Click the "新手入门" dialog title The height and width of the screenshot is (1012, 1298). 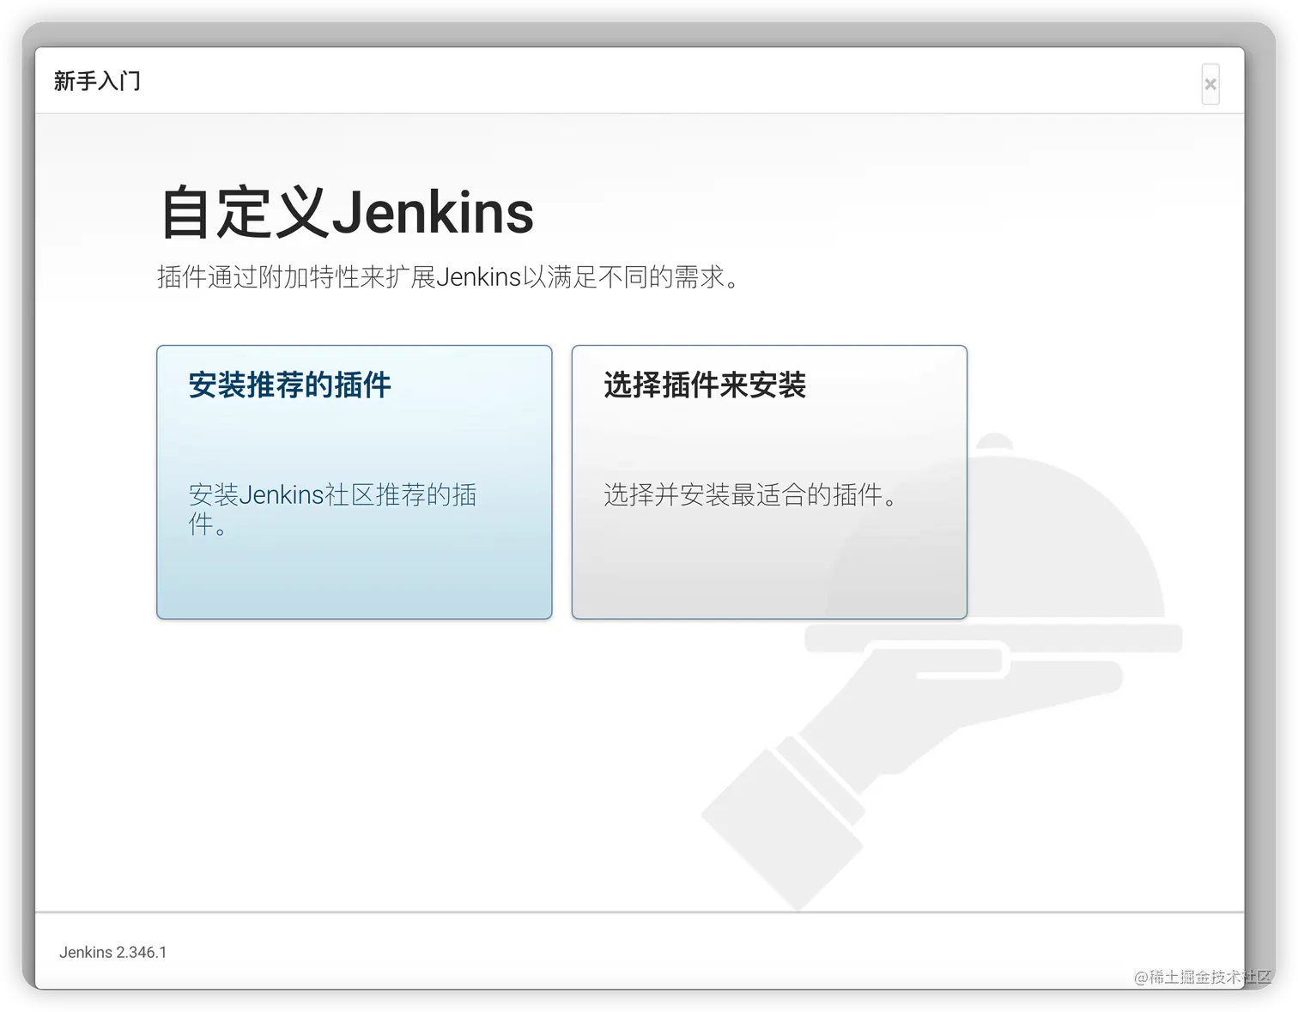pyautogui.click(x=97, y=81)
